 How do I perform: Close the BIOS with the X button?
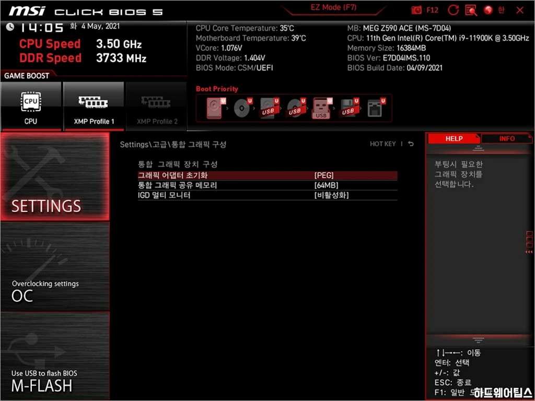pos(520,10)
